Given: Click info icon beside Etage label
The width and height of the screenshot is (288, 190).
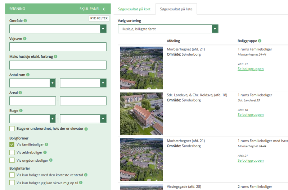Looking at the screenshot, I should coord(21,111).
